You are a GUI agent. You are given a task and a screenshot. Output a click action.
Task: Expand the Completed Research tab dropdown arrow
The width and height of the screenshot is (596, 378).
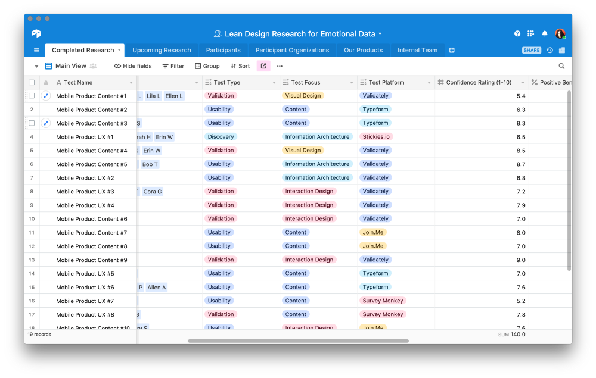[x=119, y=50]
